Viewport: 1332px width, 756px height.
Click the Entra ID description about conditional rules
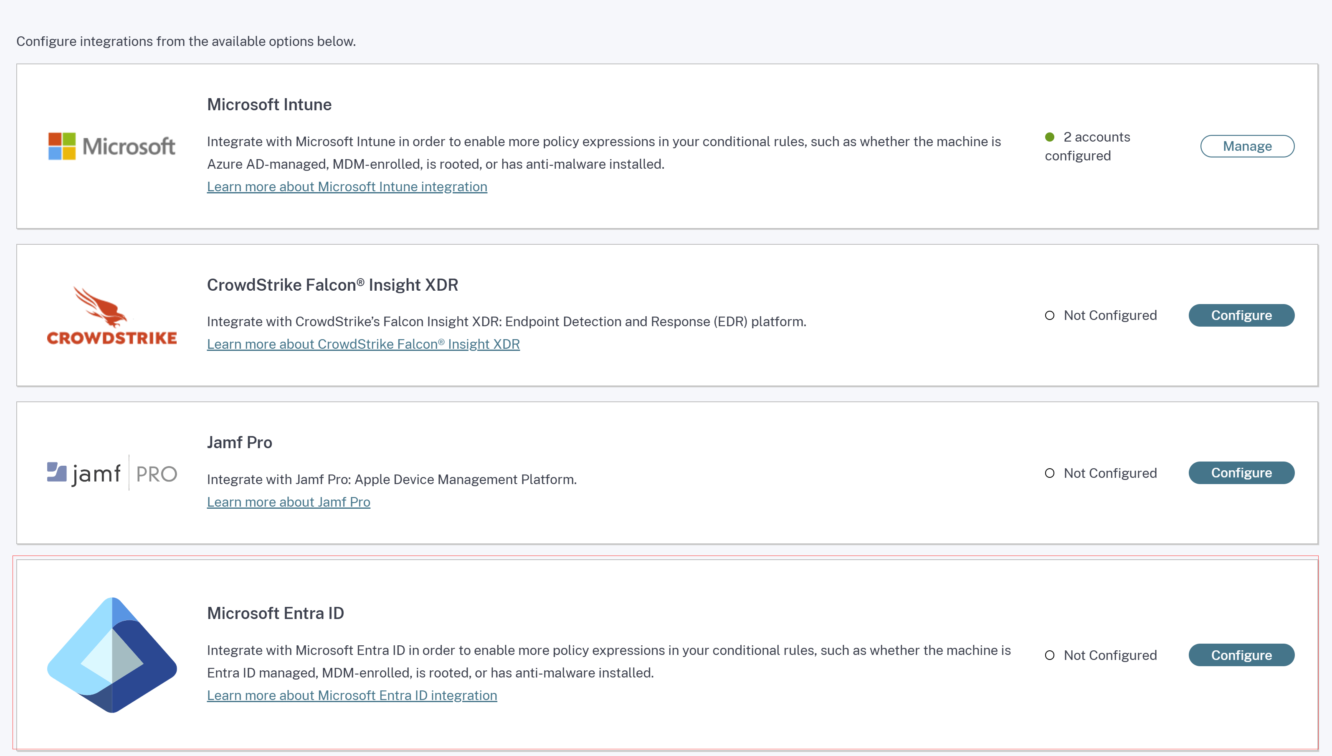[609, 662]
